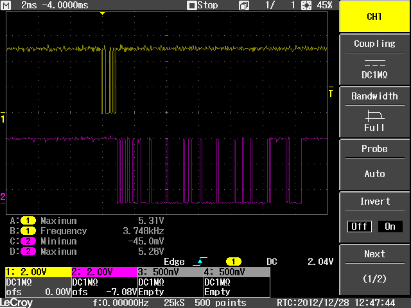
Task: Click the DC coupling symbol icon
Action: (x=374, y=63)
